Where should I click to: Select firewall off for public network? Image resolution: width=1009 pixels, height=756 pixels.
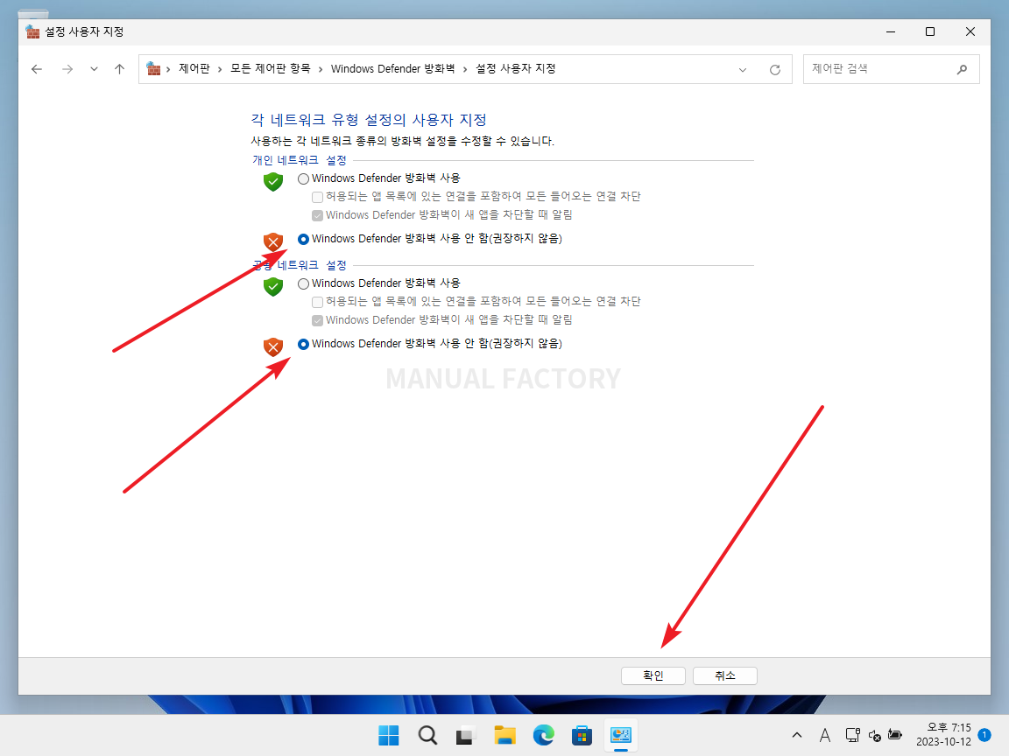click(x=303, y=345)
